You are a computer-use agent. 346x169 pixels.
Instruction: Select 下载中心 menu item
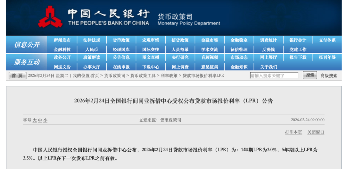[x=151, y=67]
